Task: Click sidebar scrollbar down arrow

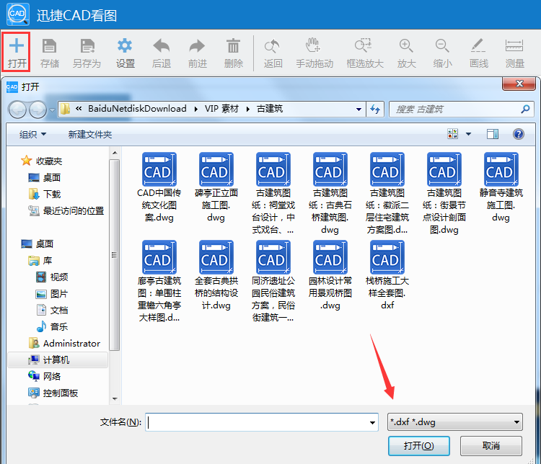Action: tap(115, 399)
